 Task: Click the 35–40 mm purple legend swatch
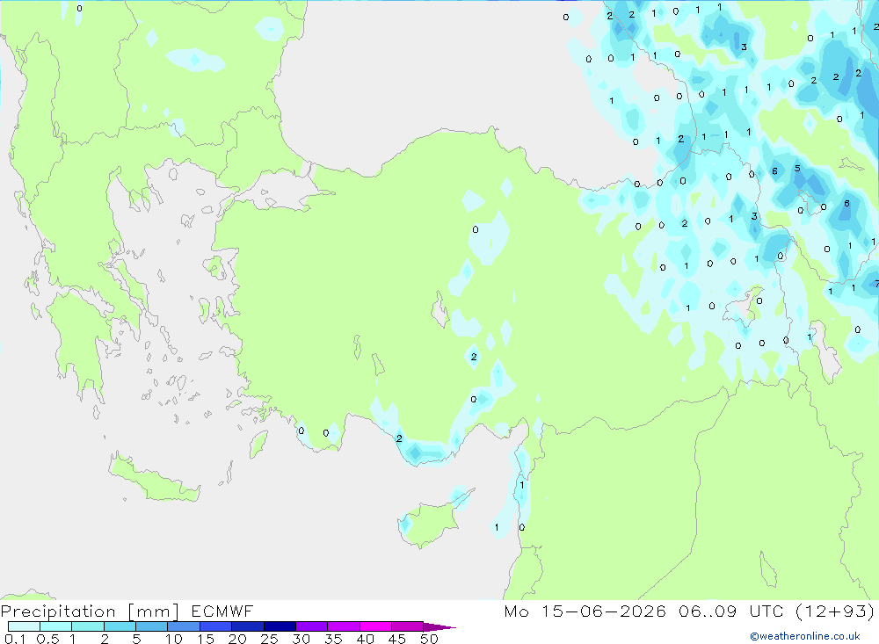[344, 626]
